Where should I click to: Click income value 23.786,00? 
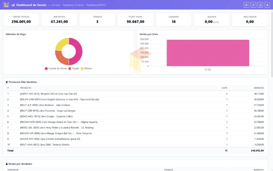pos(259,122)
